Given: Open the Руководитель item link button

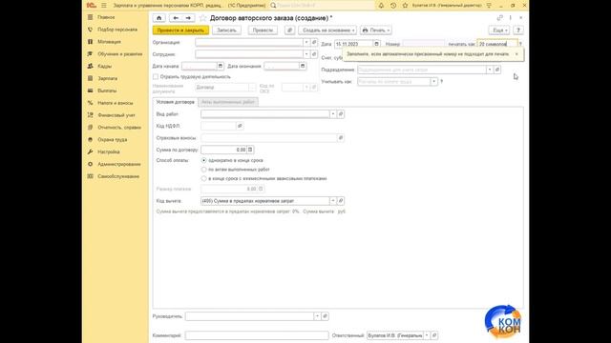Looking at the screenshot, I should pos(325,316).
